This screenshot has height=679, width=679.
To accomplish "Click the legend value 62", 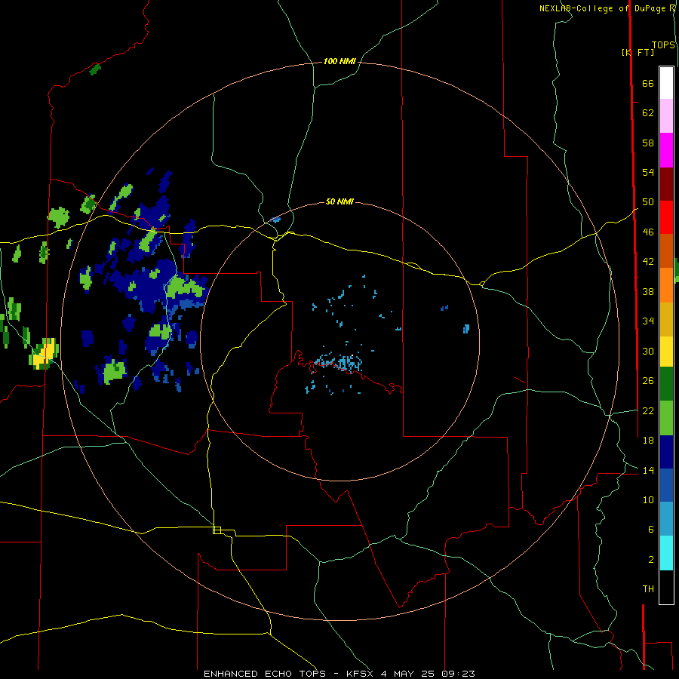I will coord(648,113).
